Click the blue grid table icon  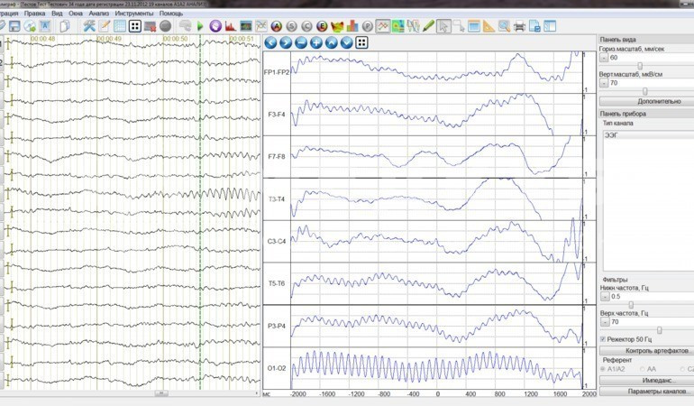click(x=120, y=26)
